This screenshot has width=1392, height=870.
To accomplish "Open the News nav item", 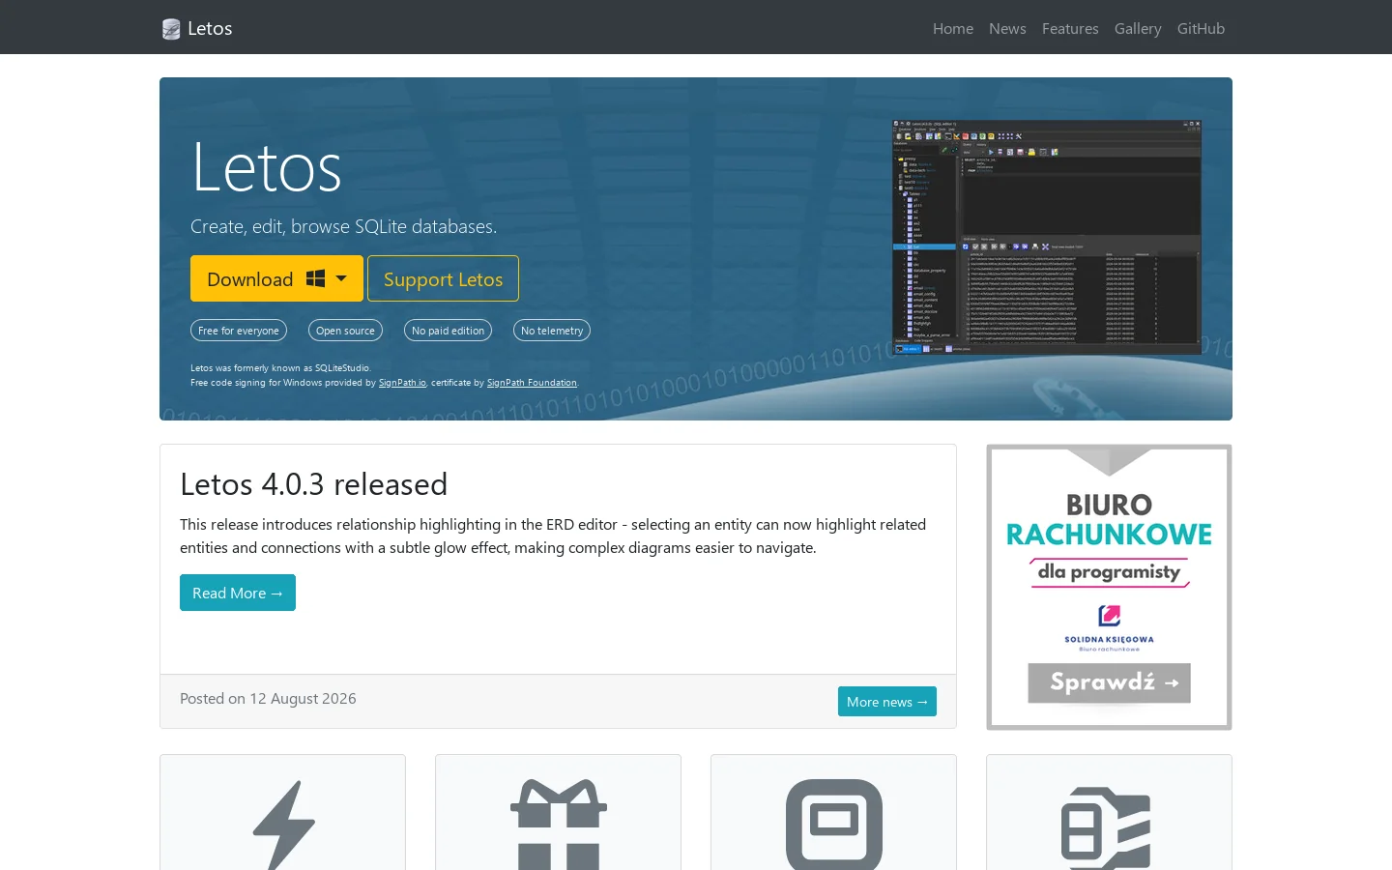I will [1007, 29].
